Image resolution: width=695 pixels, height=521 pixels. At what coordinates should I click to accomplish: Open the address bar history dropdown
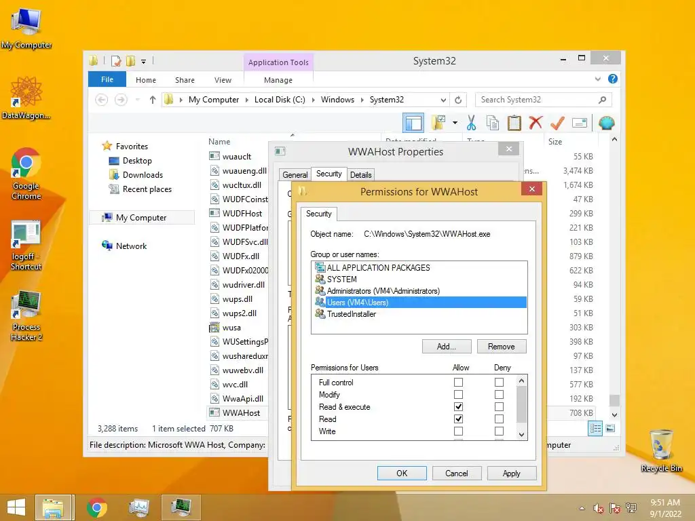tap(443, 100)
